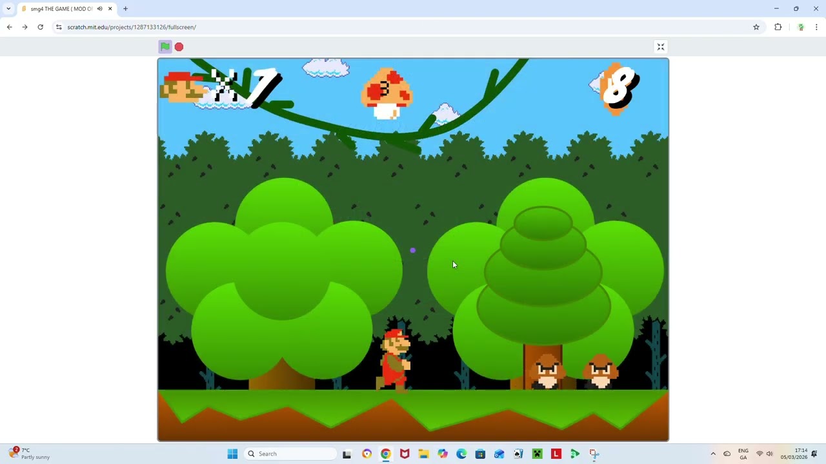826x464 pixels.
Task: Open Google Chrome from the taskbar
Action: [385, 454]
